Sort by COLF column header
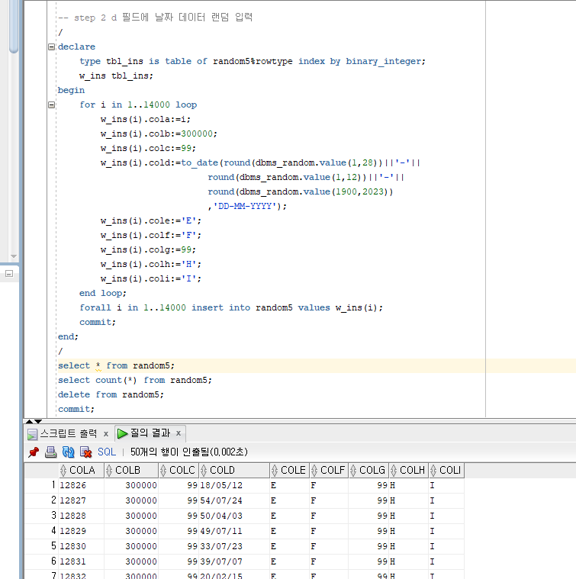576x579 pixels. pyautogui.click(x=329, y=470)
